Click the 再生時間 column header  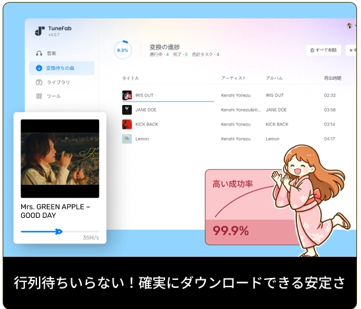tap(333, 78)
